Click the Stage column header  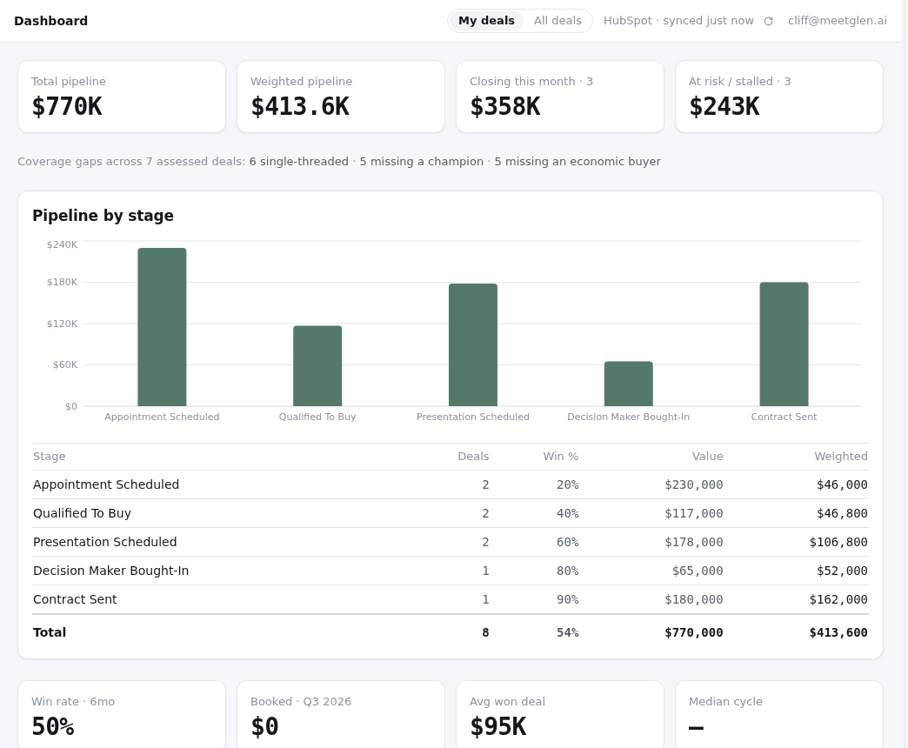[x=50, y=457]
